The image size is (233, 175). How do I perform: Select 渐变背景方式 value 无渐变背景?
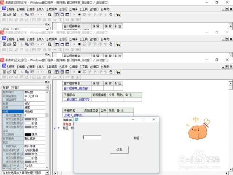click(x=34, y=150)
